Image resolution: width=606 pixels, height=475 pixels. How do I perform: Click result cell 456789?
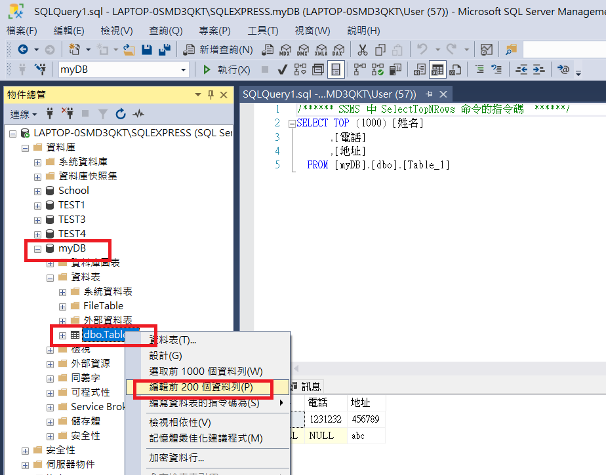[x=366, y=419]
